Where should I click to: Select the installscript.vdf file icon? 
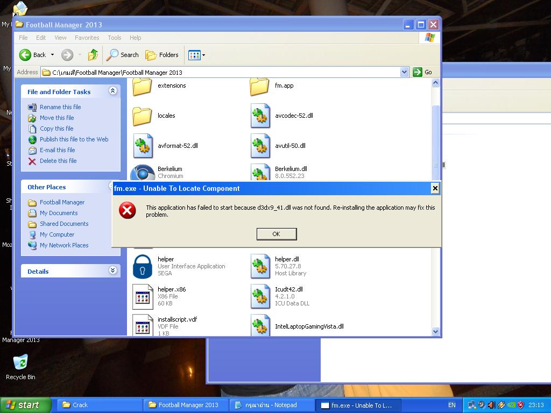(x=143, y=326)
